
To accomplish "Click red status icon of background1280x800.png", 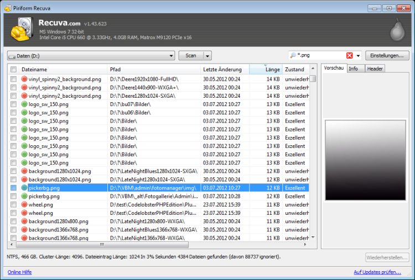I will pyautogui.click(x=24, y=221).
